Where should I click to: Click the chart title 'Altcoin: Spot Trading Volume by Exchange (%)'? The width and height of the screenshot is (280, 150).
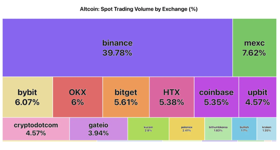click(x=139, y=9)
